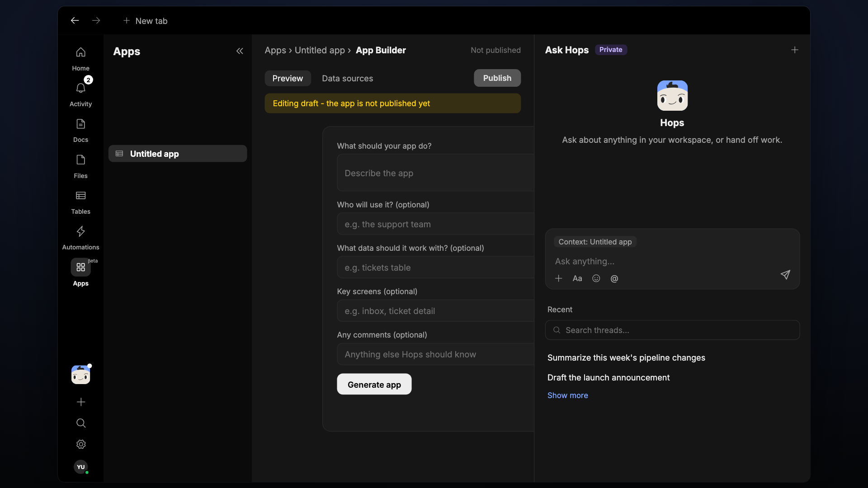Focus the Describe the app field
Image resolution: width=868 pixels, height=488 pixels.
coord(435,173)
